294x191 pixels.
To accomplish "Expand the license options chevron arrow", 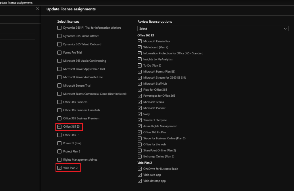I will [x=285, y=29].
